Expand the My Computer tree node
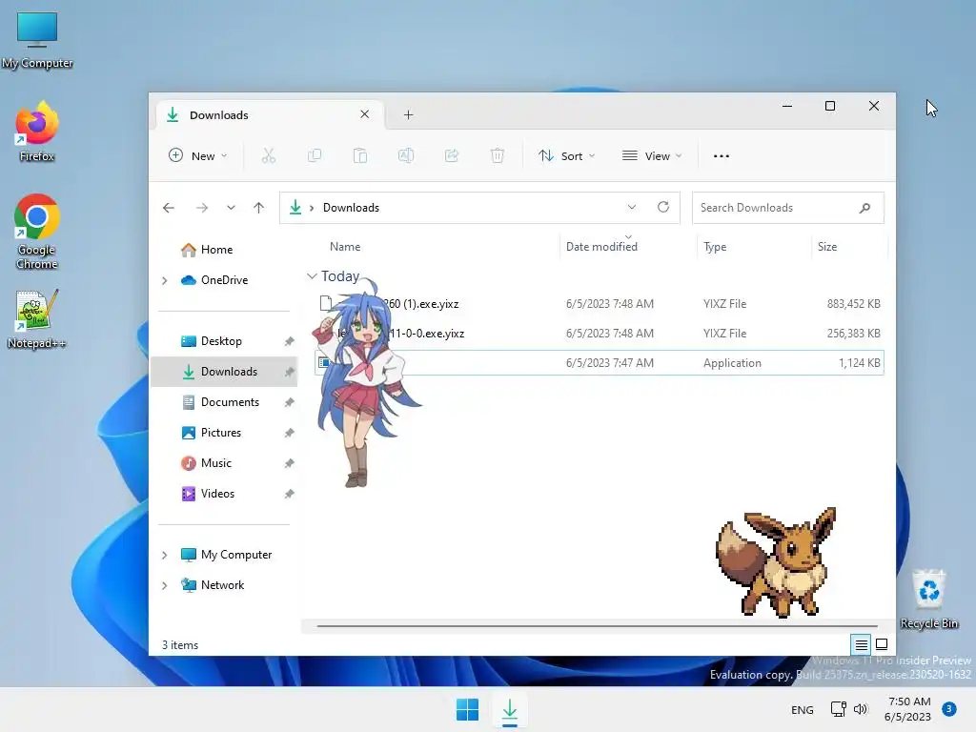 tap(164, 556)
